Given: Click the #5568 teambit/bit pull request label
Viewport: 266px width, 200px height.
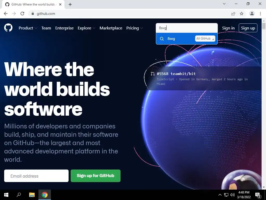Looking at the screenshot, I should 176,74.
